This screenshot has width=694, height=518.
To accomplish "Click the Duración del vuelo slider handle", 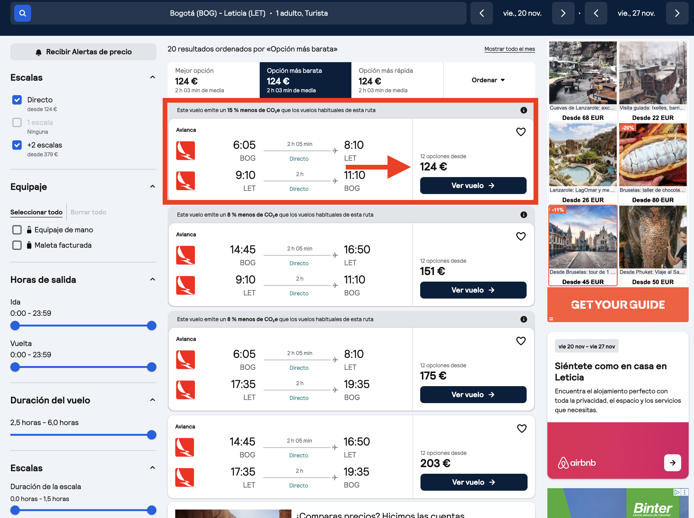I will pyautogui.click(x=152, y=435).
